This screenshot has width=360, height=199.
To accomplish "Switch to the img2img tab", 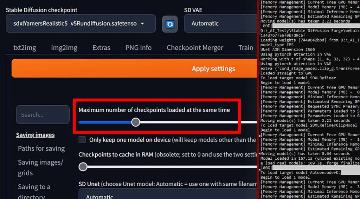I will [x=64, y=48].
